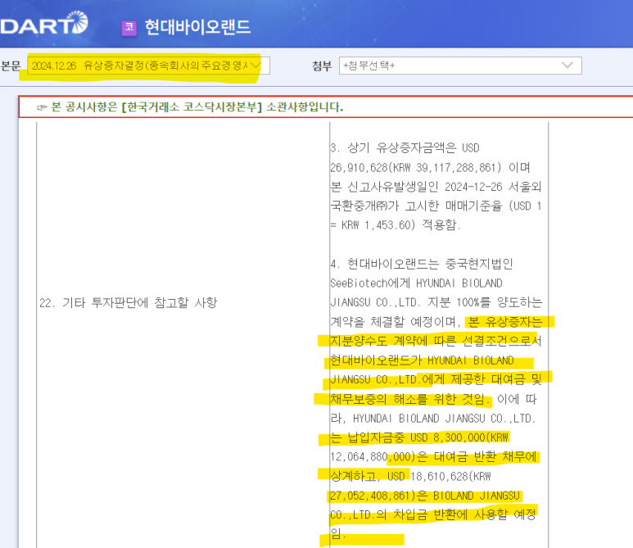Click the line SeeBiotech에게 HYUNDAI BIOLAND
Image resolution: width=633 pixels, height=548 pixels.
coord(416,283)
